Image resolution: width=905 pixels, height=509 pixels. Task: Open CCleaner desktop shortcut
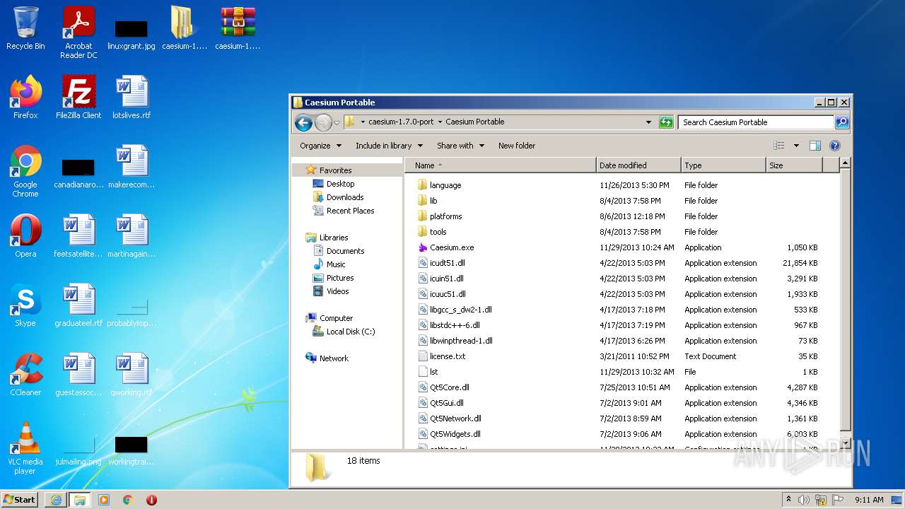pyautogui.click(x=25, y=375)
